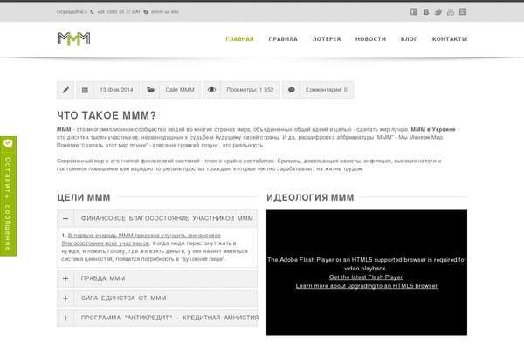This screenshot has width=524, height=349.
Task: Click the Комментарии: 0 label
Action: pos(326,90)
